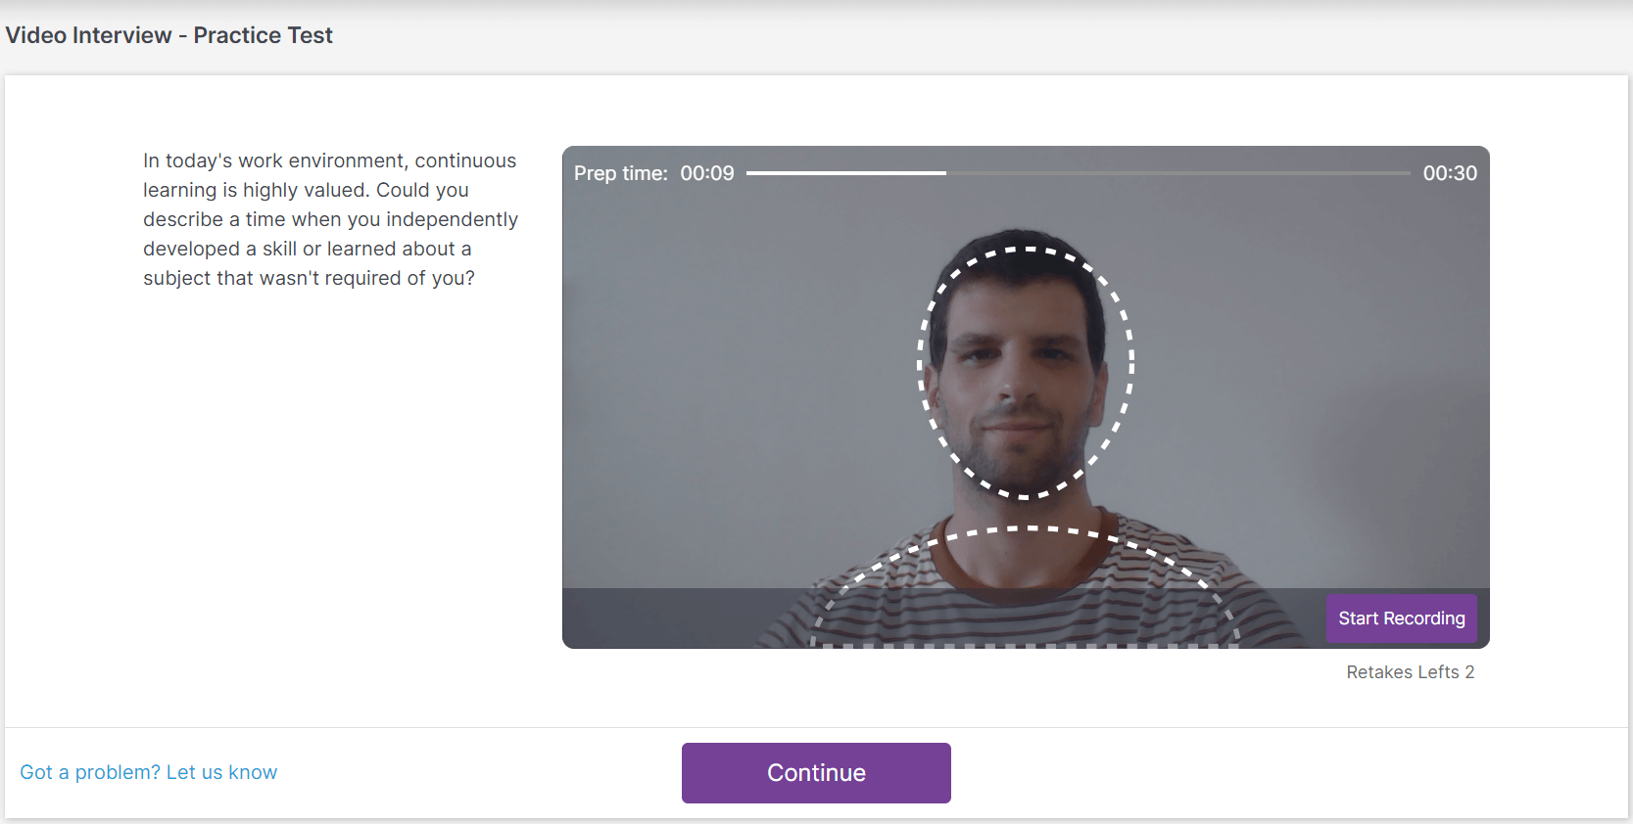This screenshot has width=1633, height=824.
Task: Click the Start Recording button
Action: point(1401,618)
